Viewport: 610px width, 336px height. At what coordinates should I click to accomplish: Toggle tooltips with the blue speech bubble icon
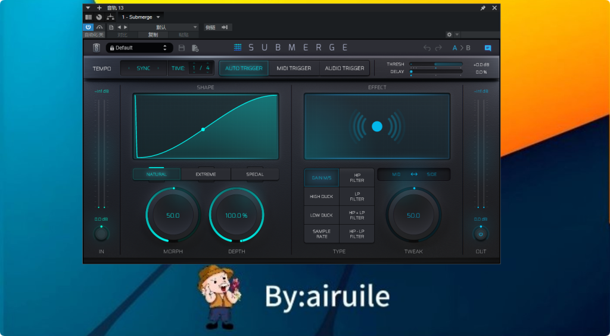[x=488, y=48]
